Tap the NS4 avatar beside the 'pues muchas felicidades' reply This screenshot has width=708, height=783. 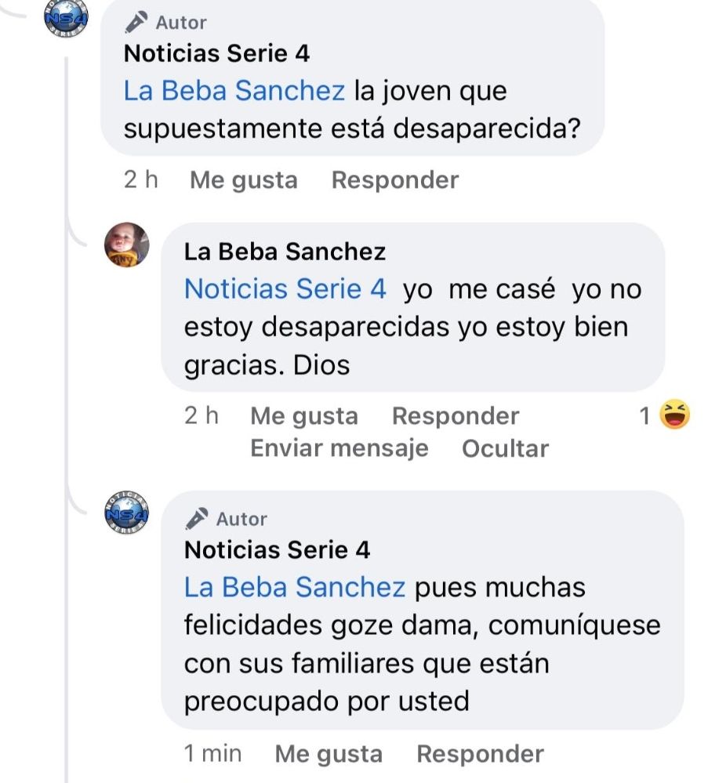click(x=126, y=515)
